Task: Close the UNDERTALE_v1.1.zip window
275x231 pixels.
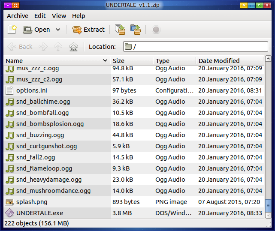Action: [267, 6]
